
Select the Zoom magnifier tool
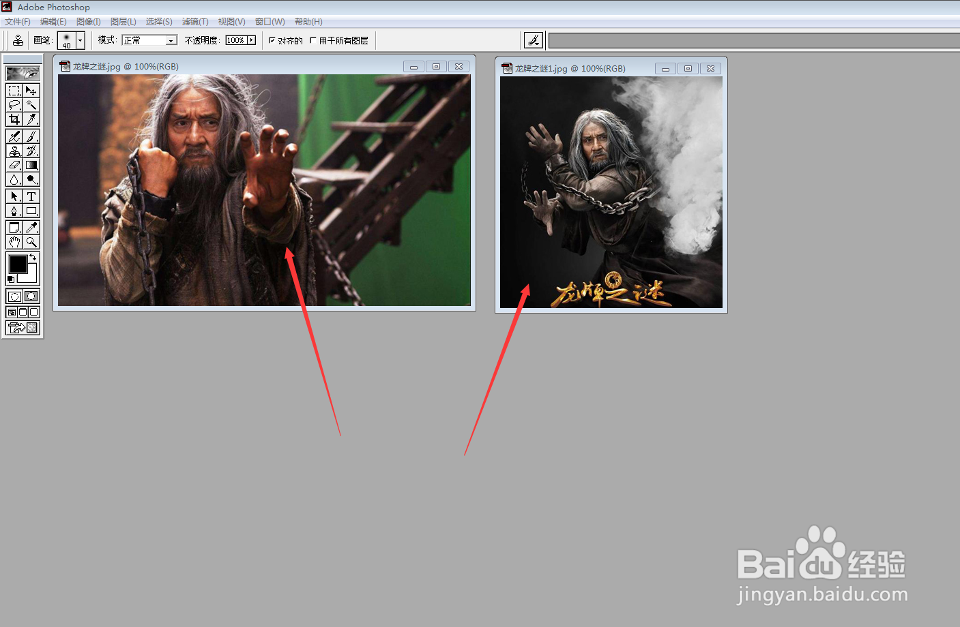(31, 242)
